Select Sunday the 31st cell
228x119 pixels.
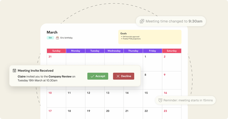tap(56, 59)
